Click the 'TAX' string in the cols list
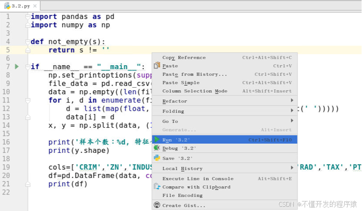362x211 pixels. tap(332, 167)
